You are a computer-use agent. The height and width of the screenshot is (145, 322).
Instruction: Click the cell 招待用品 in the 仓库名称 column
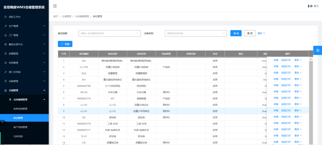click(141, 86)
